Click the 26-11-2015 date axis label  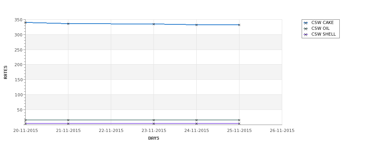(282, 131)
